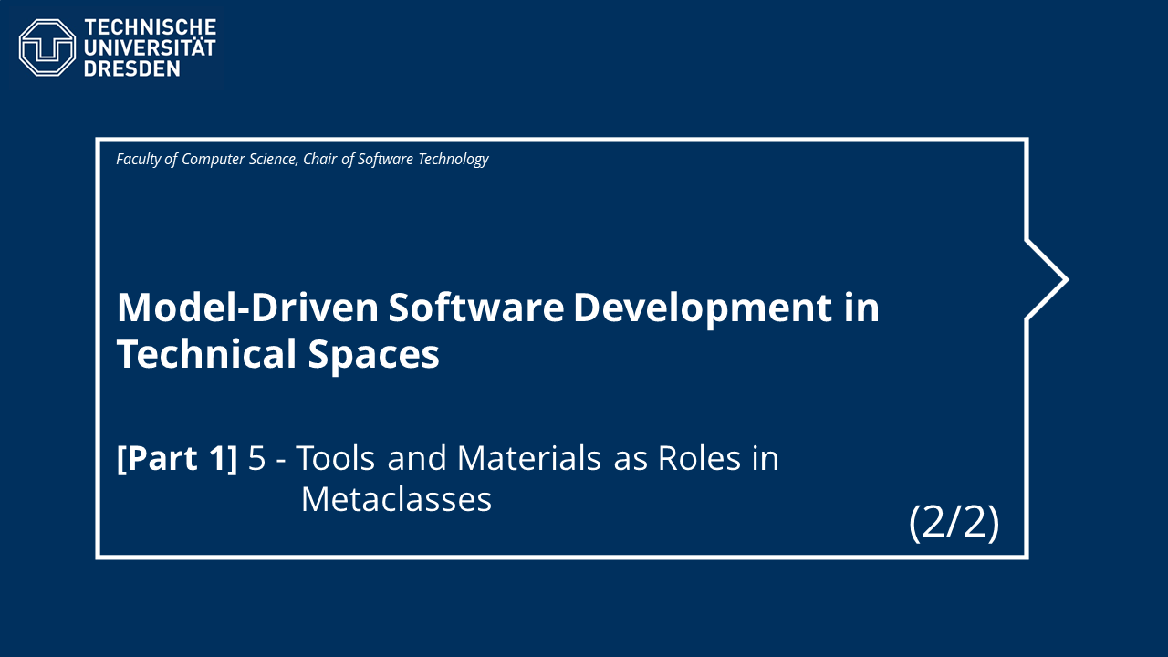This screenshot has height=657, width=1168.
Task: Click the TU Dresden octagonal logo emblem
Action: (47, 47)
